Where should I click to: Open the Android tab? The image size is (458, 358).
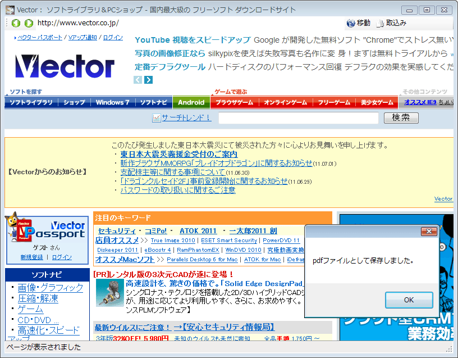click(x=191, y=102)
